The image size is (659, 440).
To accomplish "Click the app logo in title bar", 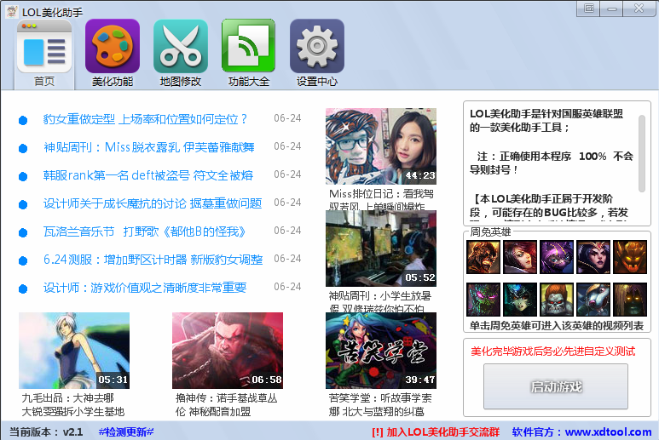I will (x=11, y=11).
